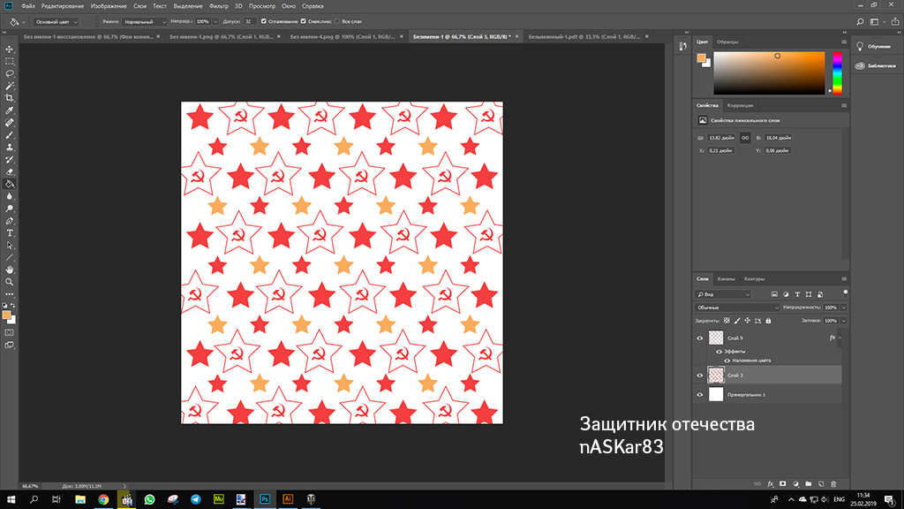904x509 pixels.
Task: Select the Crop tool
Action: (10, 98)
